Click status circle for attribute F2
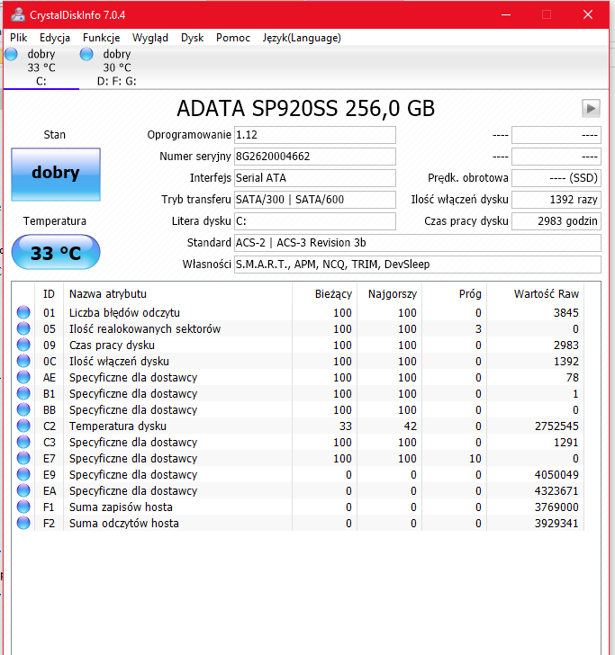 [23, 523]
